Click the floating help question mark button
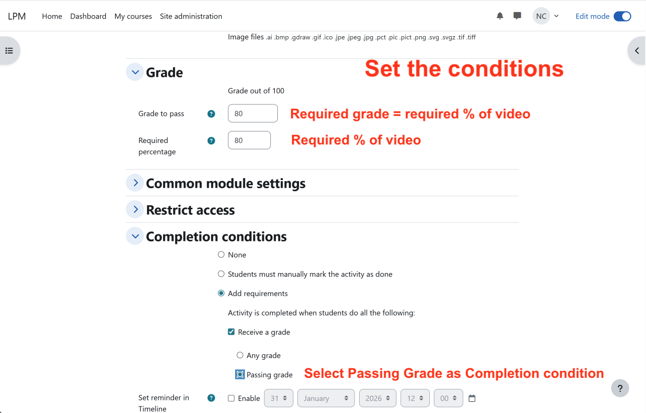This screenshot has width=646, height=413. [620, 388]
